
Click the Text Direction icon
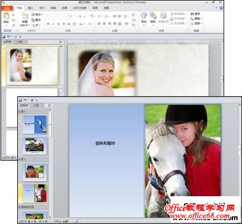coord(133,15)
